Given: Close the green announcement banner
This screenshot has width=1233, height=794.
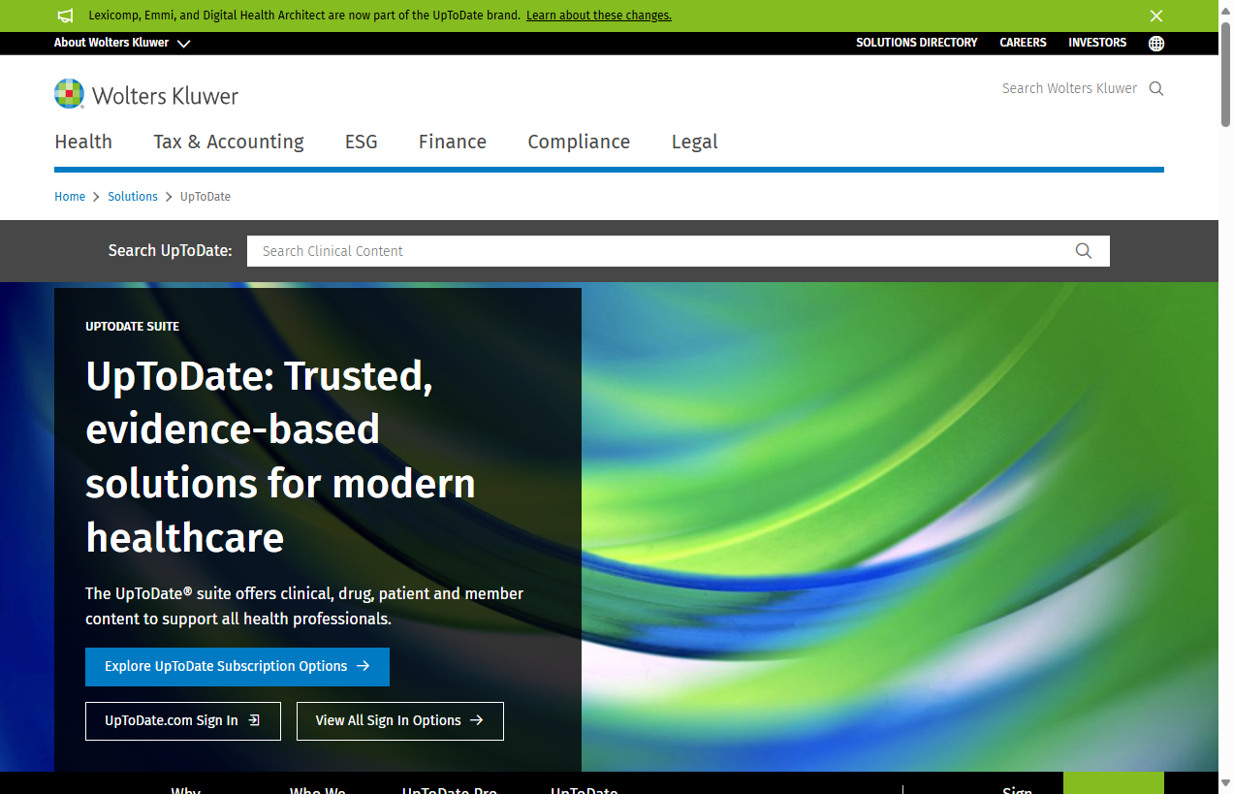Looking at the screenshot, I should [1155, 16].
